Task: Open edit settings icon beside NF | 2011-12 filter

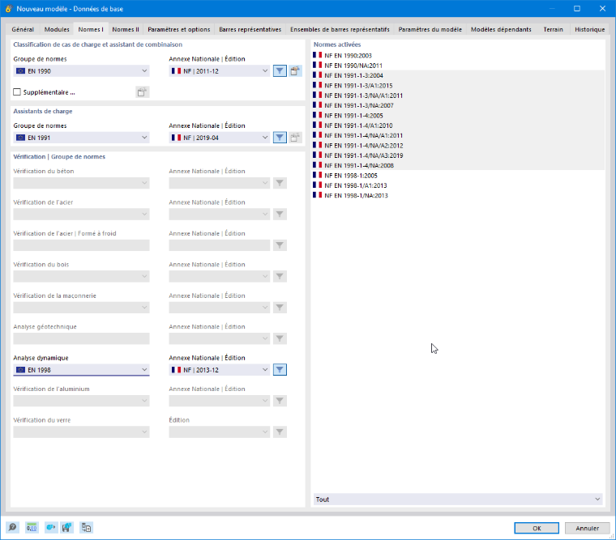Action: (295, 71)
